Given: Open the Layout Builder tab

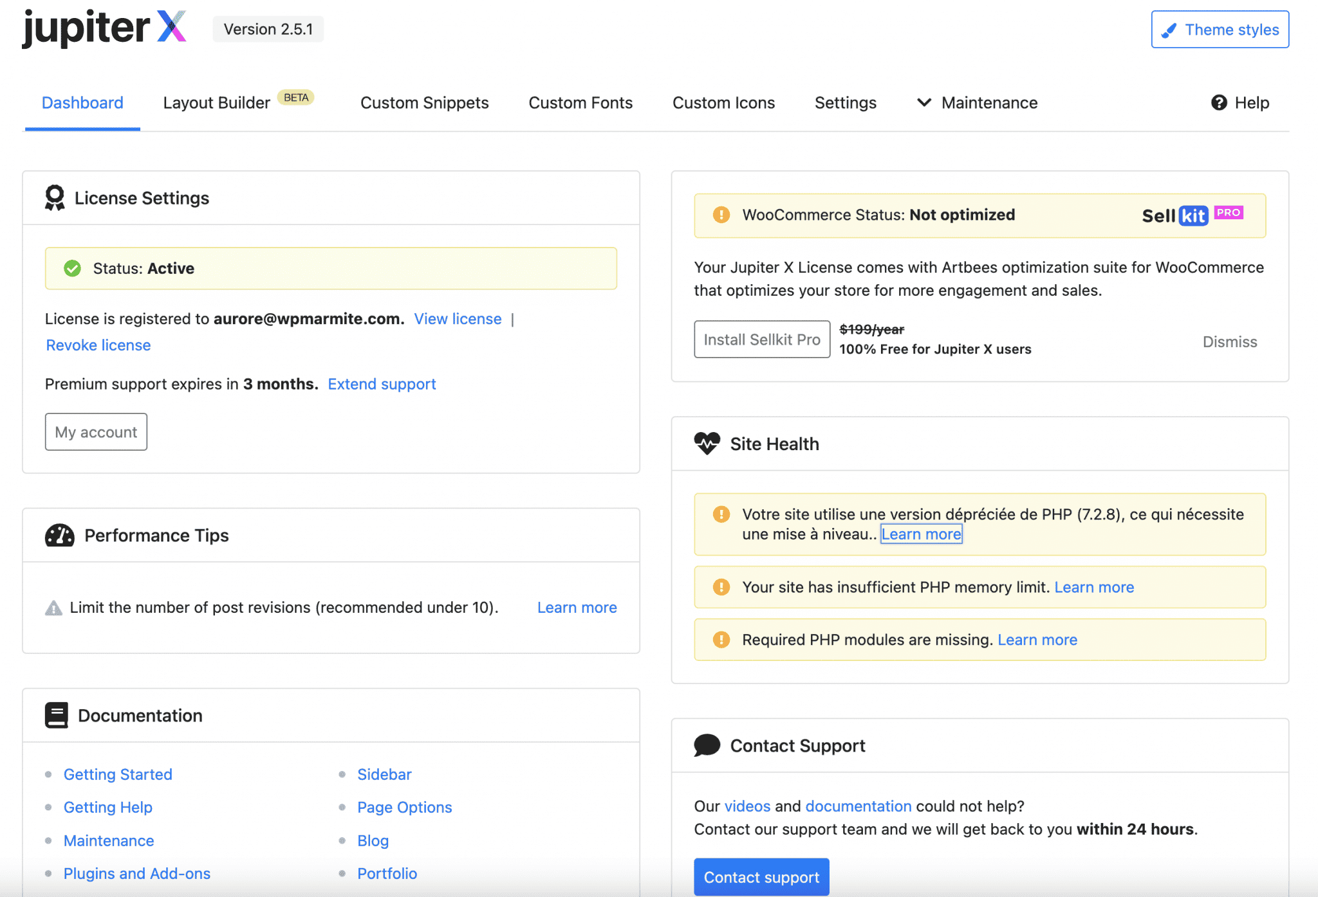Looking at the screenshot, I should [217, 103].
